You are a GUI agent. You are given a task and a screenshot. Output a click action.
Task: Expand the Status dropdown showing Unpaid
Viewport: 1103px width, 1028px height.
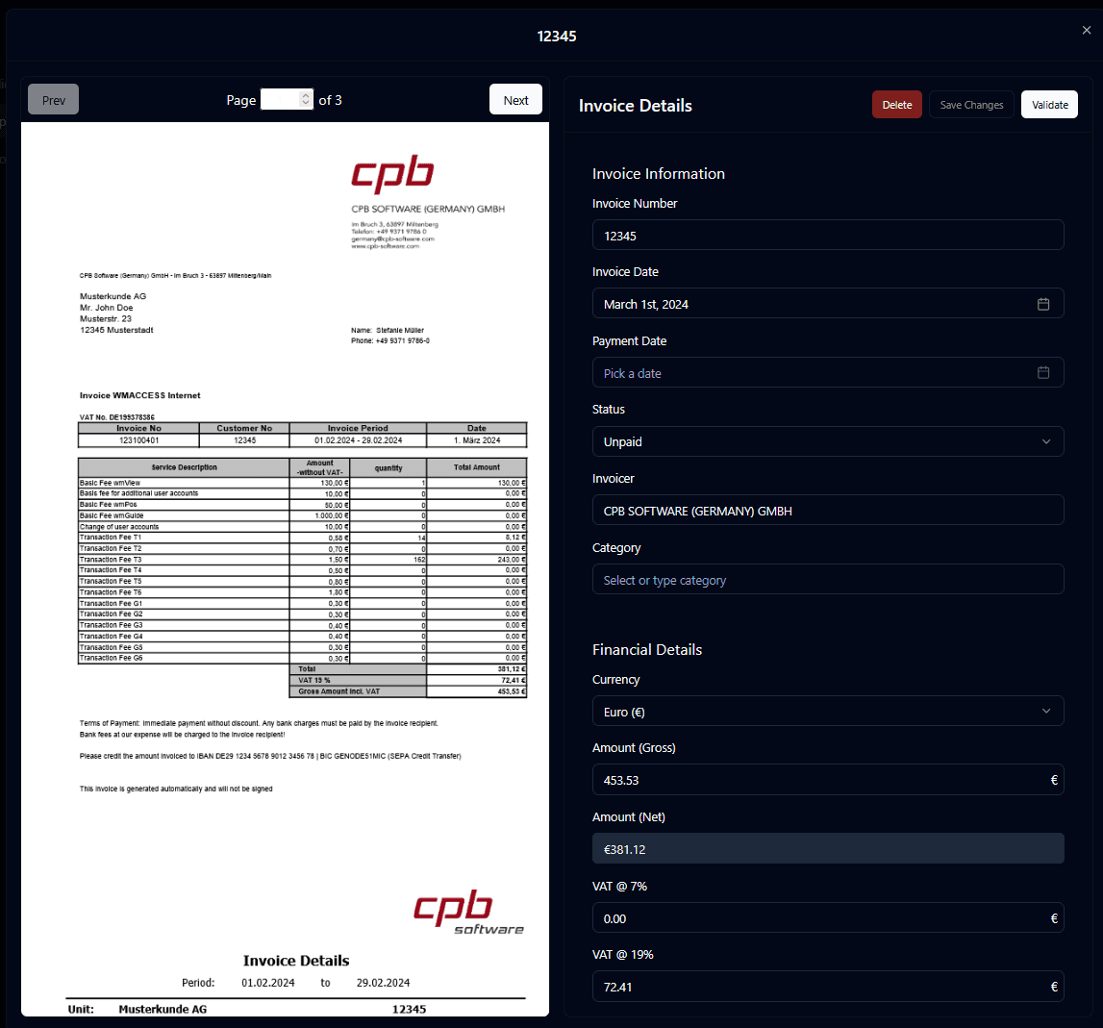click(828, 442)
